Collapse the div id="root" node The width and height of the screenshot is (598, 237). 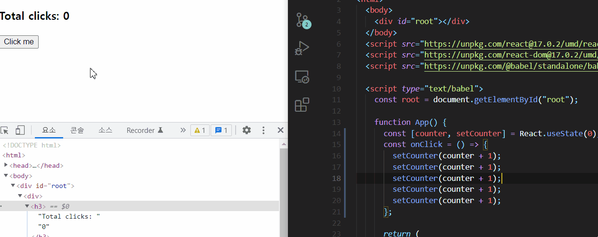13,186
